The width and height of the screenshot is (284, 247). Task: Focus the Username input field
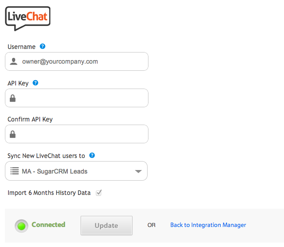[x=77, y=61]
